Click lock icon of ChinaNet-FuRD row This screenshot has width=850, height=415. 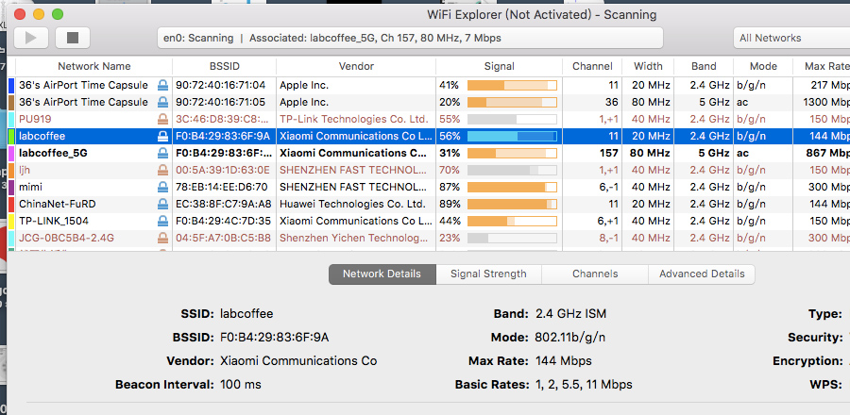[x=162, y=204]
